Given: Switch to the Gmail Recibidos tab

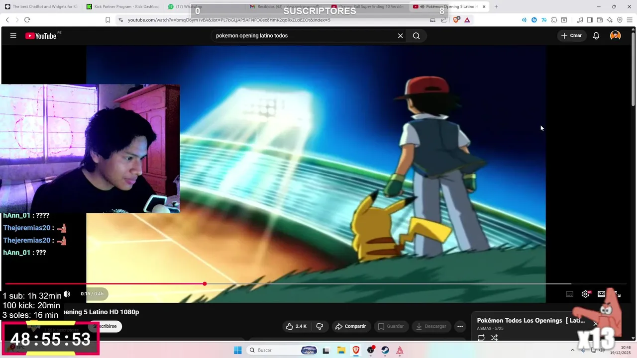Looking at the screenshot, I should pos(286,7).
